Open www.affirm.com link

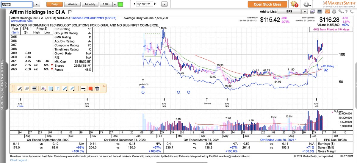[22, 21]
